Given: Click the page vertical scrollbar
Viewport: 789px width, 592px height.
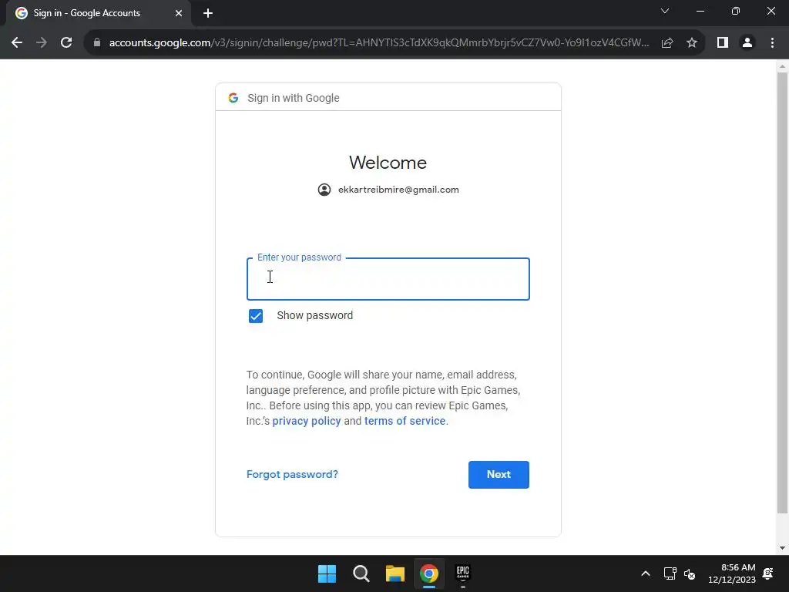Looking at the screenshot, I should coord(782,293).
